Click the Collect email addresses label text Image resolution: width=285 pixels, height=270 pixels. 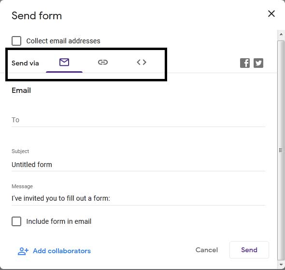pos(63,41)
